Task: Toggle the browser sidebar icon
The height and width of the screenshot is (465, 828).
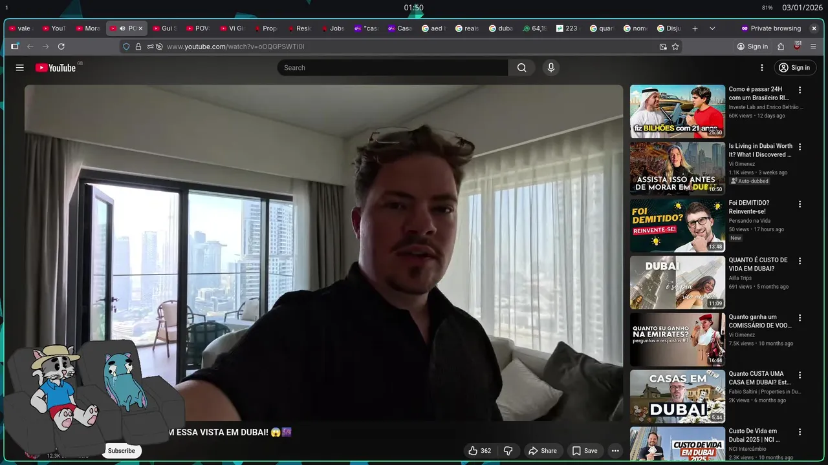Action: 14,46
